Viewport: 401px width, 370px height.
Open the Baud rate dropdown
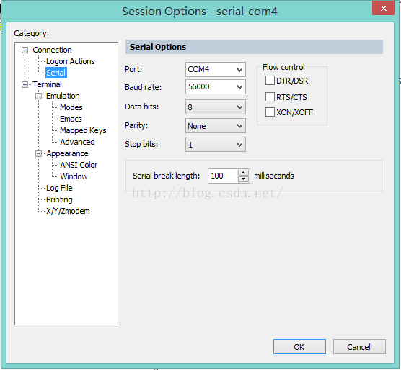[216, 87]
